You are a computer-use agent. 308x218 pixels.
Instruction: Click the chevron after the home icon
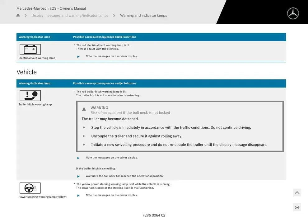coord(26,16)
